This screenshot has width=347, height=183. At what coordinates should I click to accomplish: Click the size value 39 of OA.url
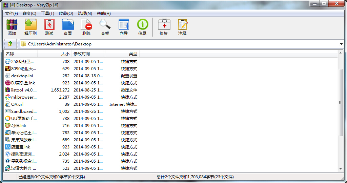coord(67,104)
